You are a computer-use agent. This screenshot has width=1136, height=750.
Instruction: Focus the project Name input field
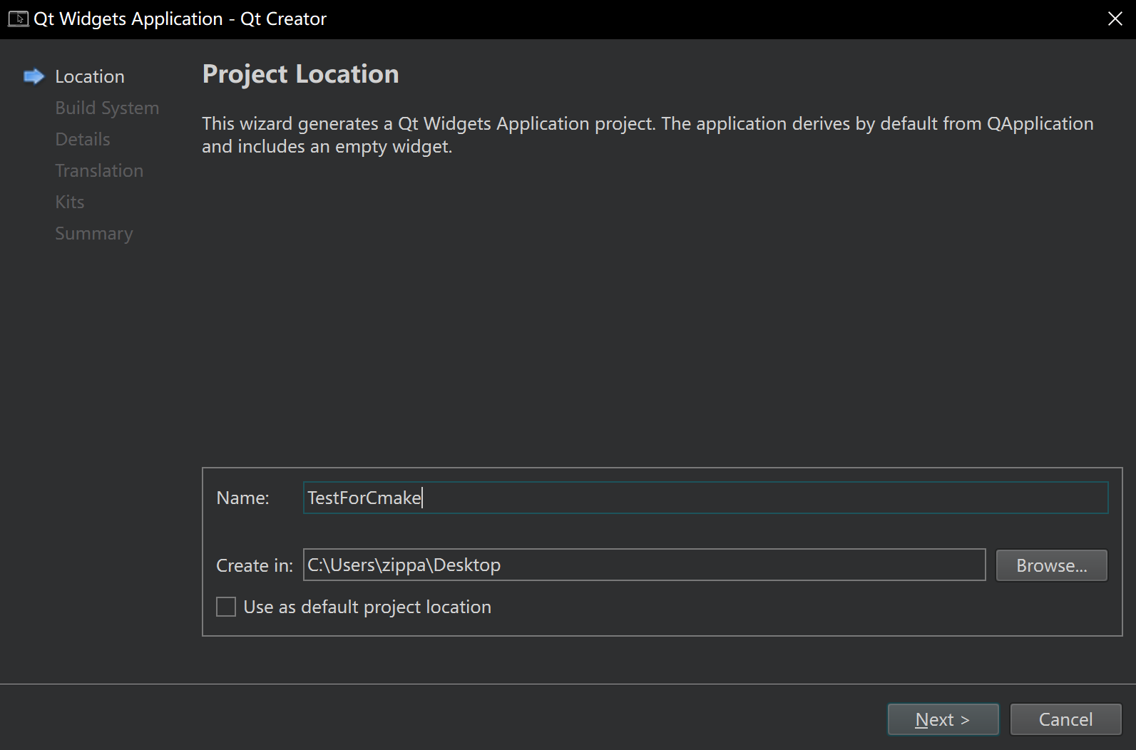[x=705, y=498]
